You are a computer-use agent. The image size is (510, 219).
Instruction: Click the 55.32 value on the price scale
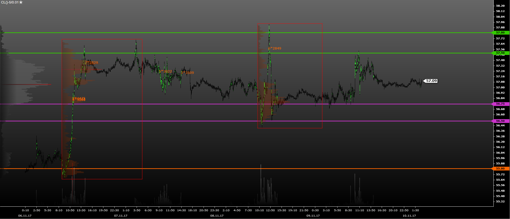click(500, 201)
